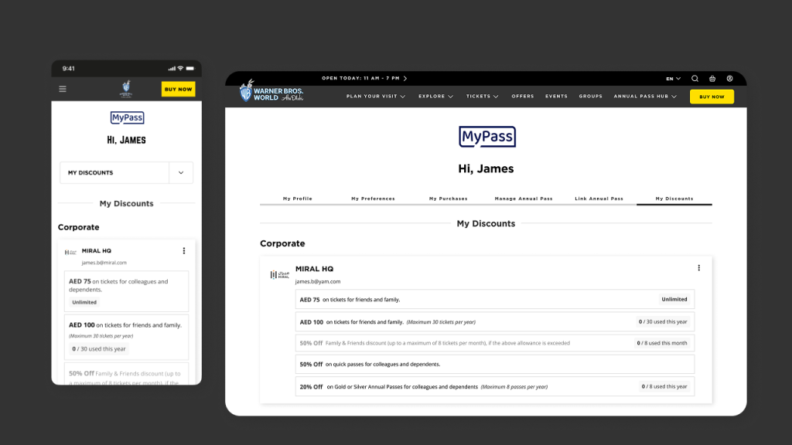Expand EXPLORE menu
Viewport: 792px width, 445px height.
pyautogui.click(x=436, y=97)
